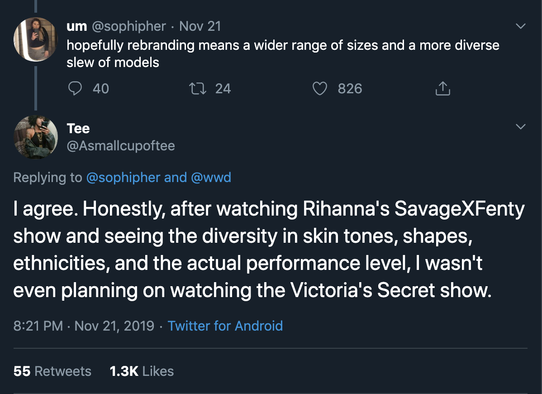Viewport: 542px width, 394px height.
Task: Share sophipher's tweet using the upload icon
Action: point(442,89)
